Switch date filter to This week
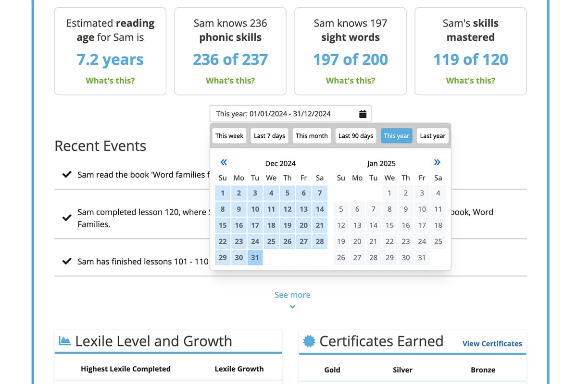Viewport: 577px width, 384px height. tap(229, 135)
